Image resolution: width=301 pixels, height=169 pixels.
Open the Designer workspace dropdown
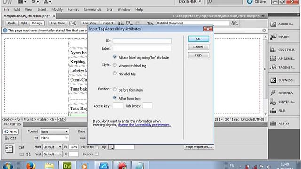pyautogui.click(x=190, y=2)
